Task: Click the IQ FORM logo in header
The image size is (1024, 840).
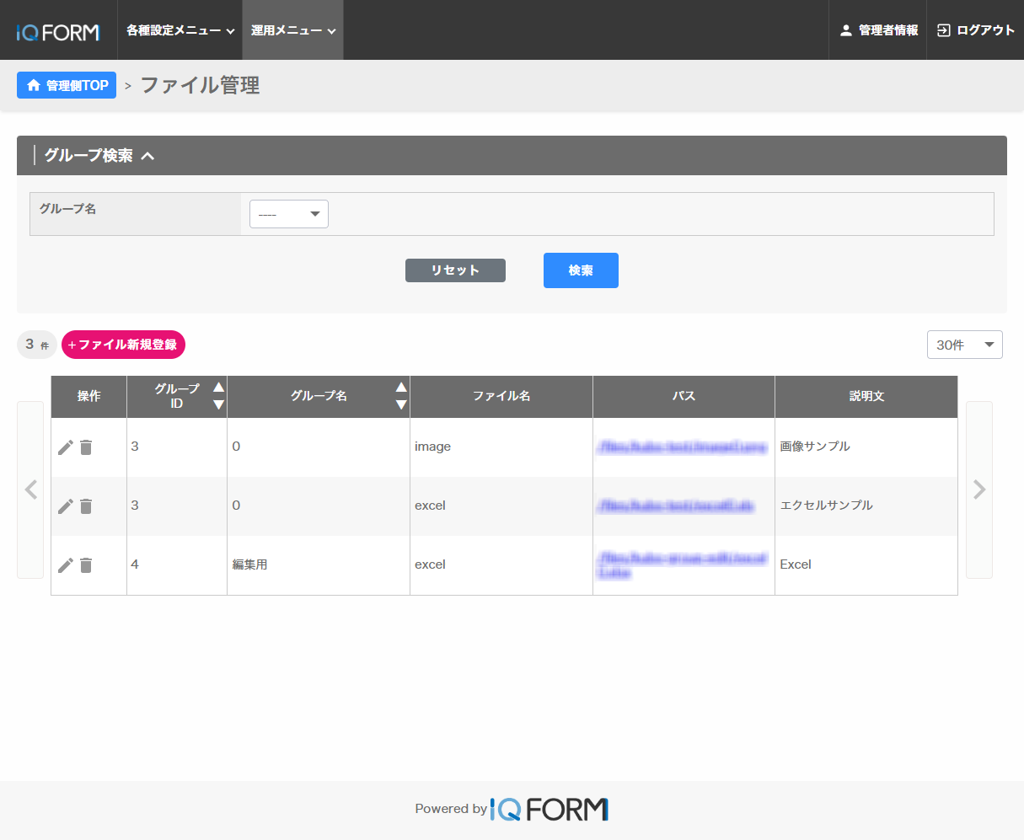Action: 58,32
